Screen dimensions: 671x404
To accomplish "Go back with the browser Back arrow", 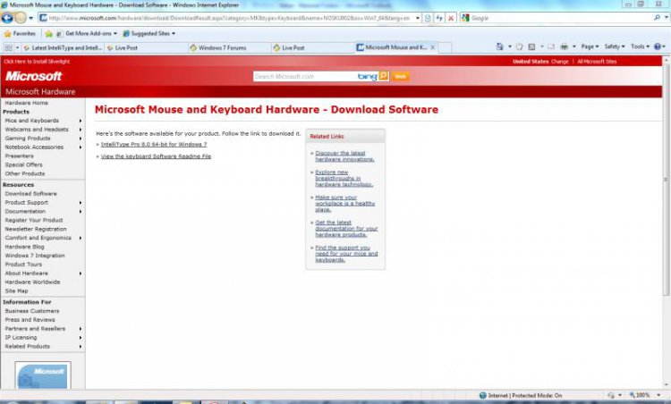I will click(x=7, y=18).
